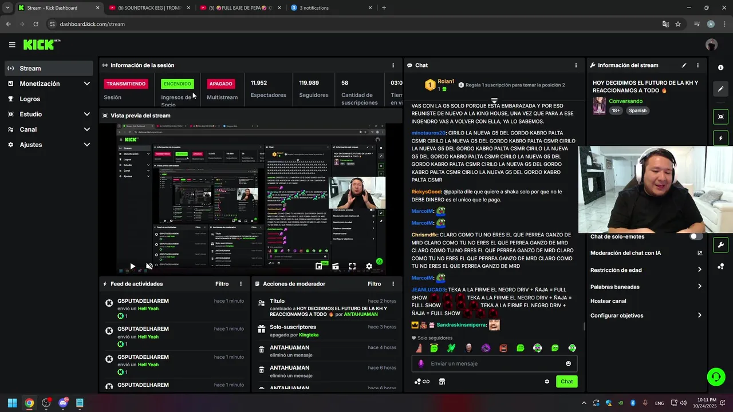Open mini-player from preview controls
The height and width of the screenshot is (412, 733).
[x=319, y=266]
